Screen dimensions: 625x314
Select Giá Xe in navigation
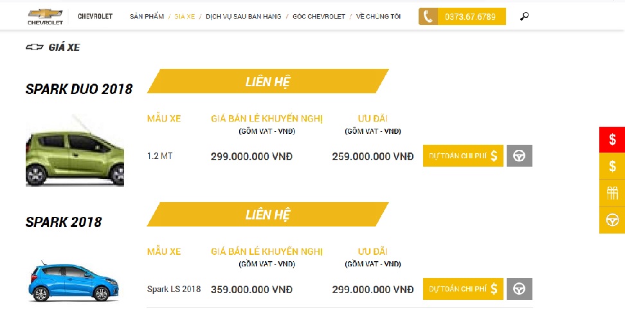(x=185, y=16)
